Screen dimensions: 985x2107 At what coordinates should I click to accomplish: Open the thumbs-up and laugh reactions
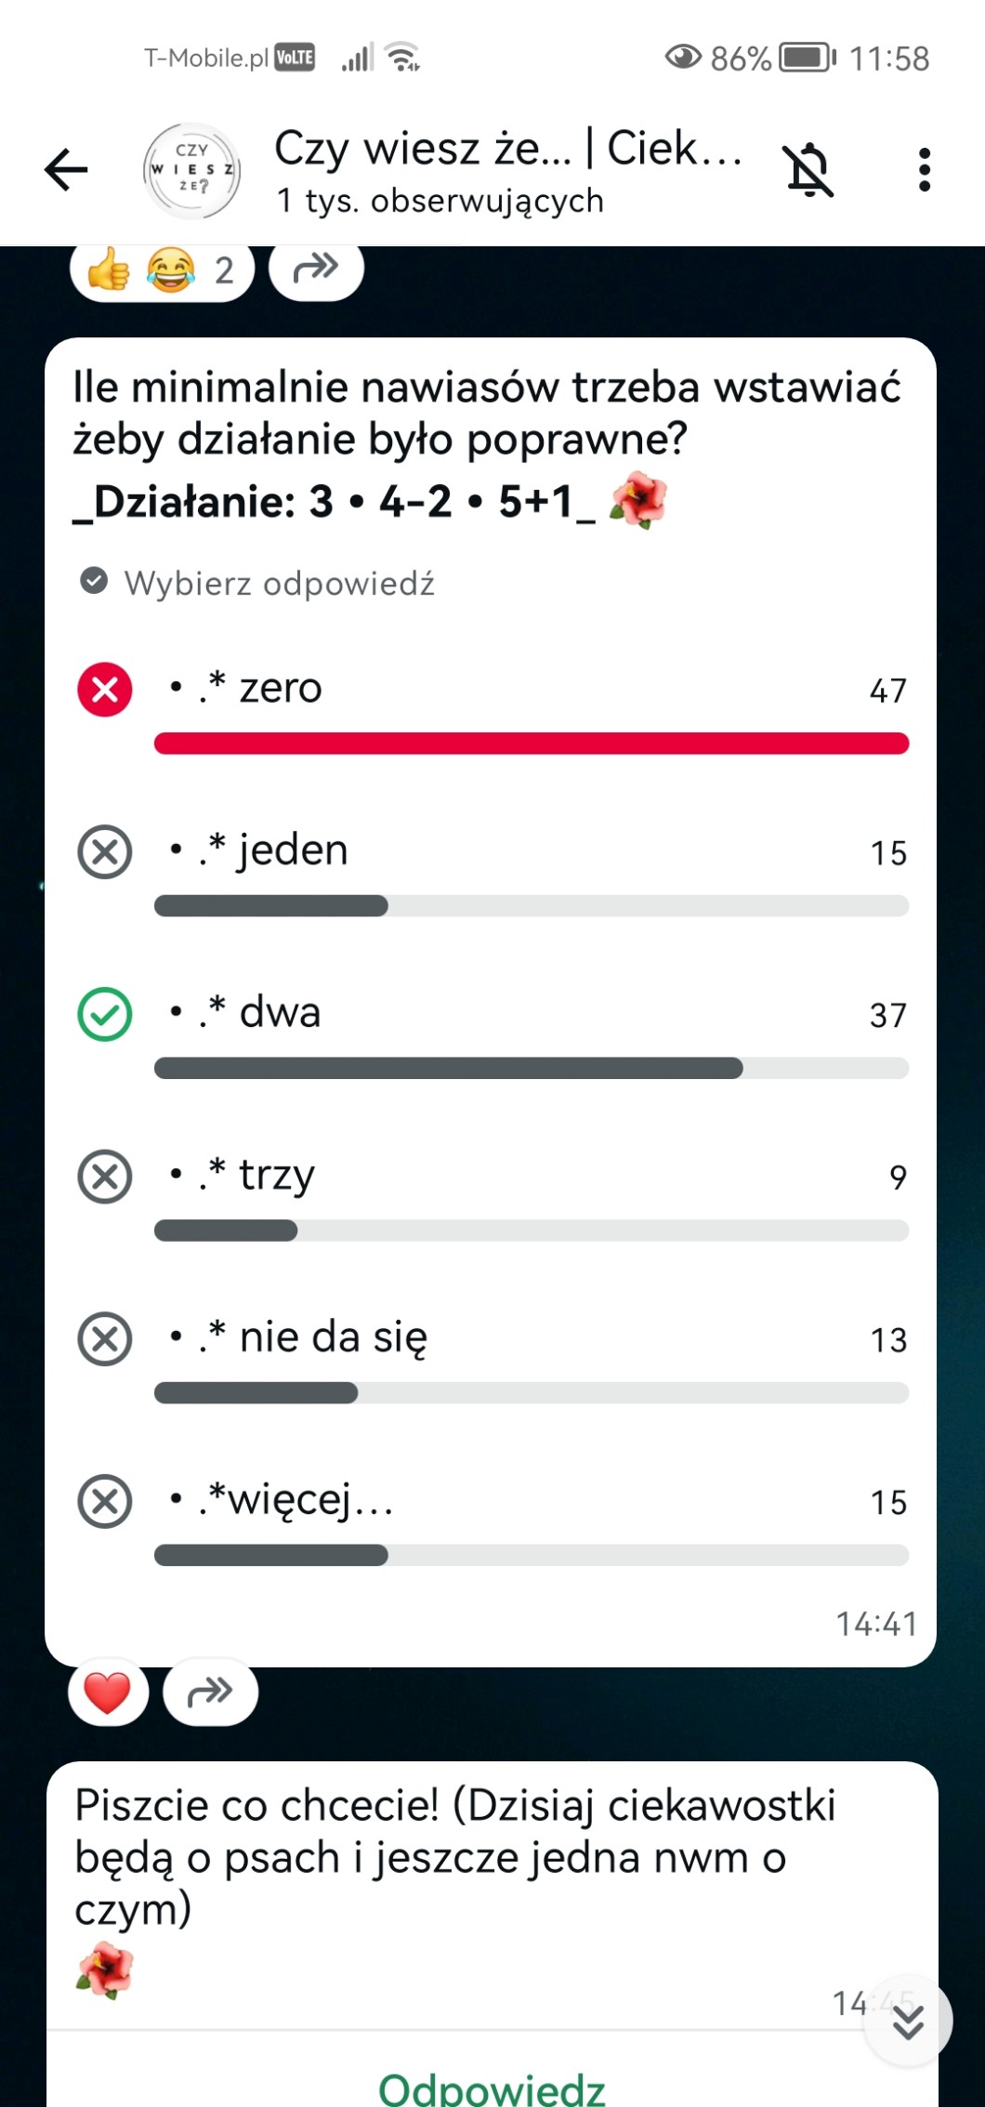click(162, 270)
